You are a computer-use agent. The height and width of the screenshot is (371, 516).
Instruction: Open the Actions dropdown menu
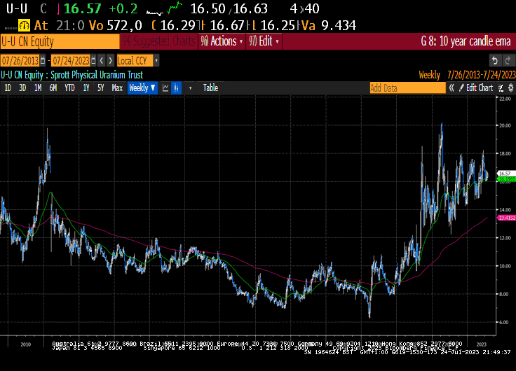pyautogui.click(x=222, y=41)
